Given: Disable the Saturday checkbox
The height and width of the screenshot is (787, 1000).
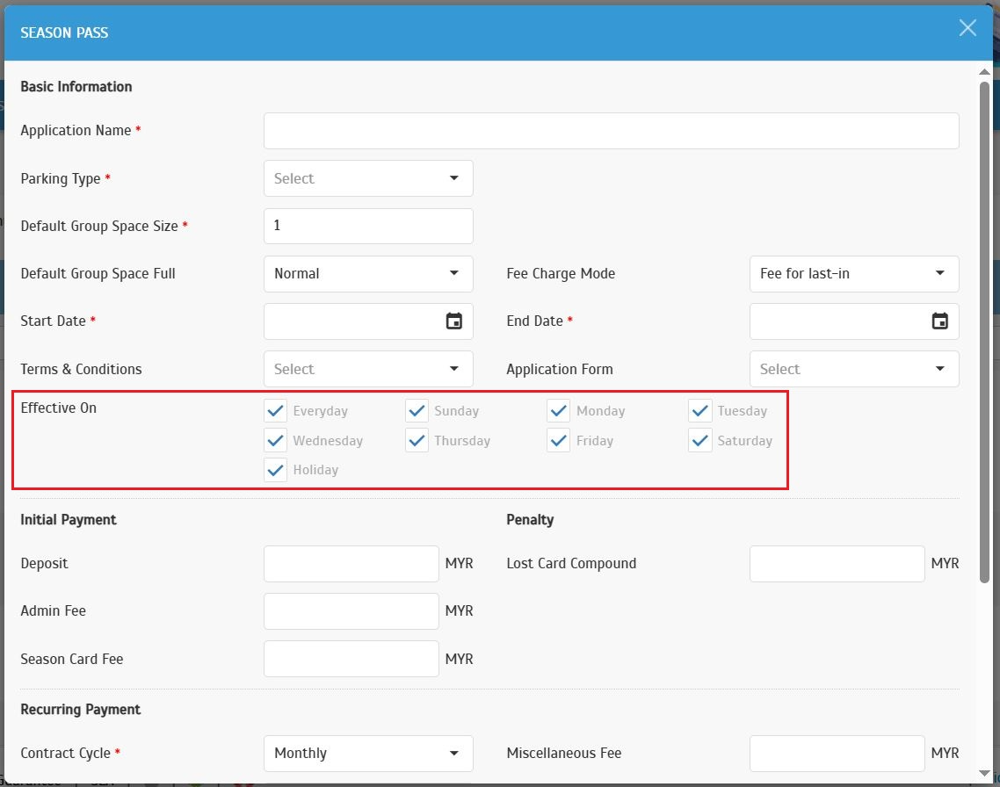Looking at the screenshot, I should pos(700,441).
